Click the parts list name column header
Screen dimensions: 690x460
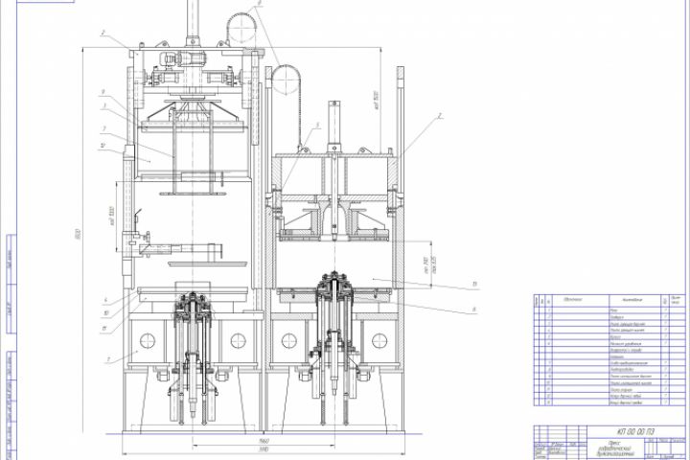pos(632,300)
